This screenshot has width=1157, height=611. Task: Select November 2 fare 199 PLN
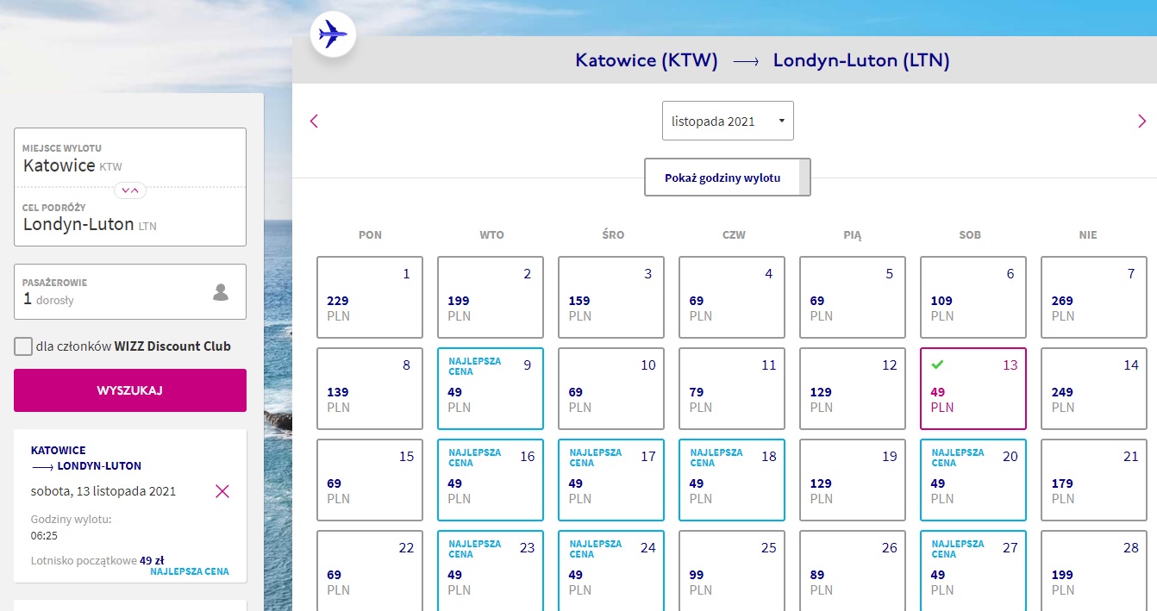click(491, 297)
